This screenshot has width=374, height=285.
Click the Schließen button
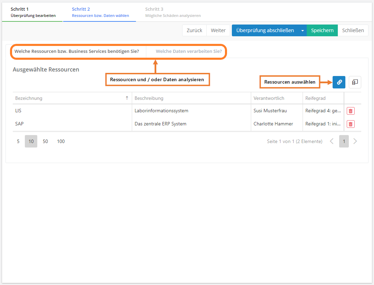[x=353, y=30]
